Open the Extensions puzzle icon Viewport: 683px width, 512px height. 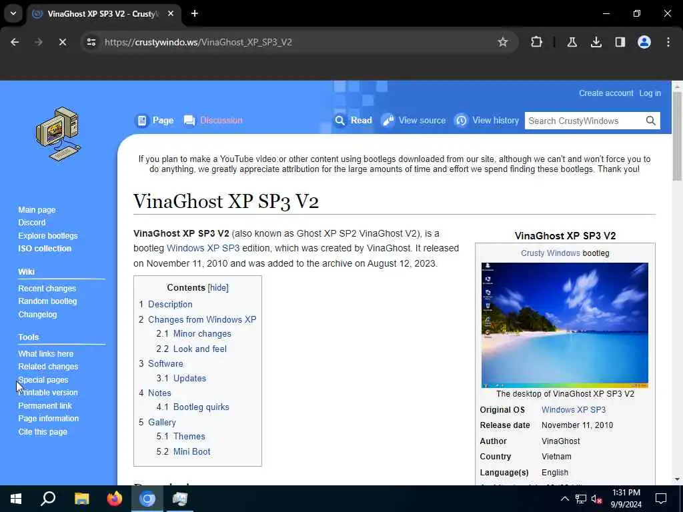coord(537,42)
